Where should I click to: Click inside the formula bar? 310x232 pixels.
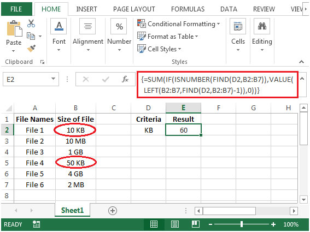tap(218, 85)
